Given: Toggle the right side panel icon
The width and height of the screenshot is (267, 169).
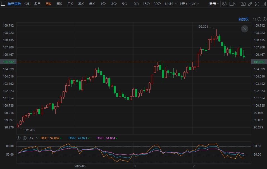Looking at the screenshot, I should 263,4.
